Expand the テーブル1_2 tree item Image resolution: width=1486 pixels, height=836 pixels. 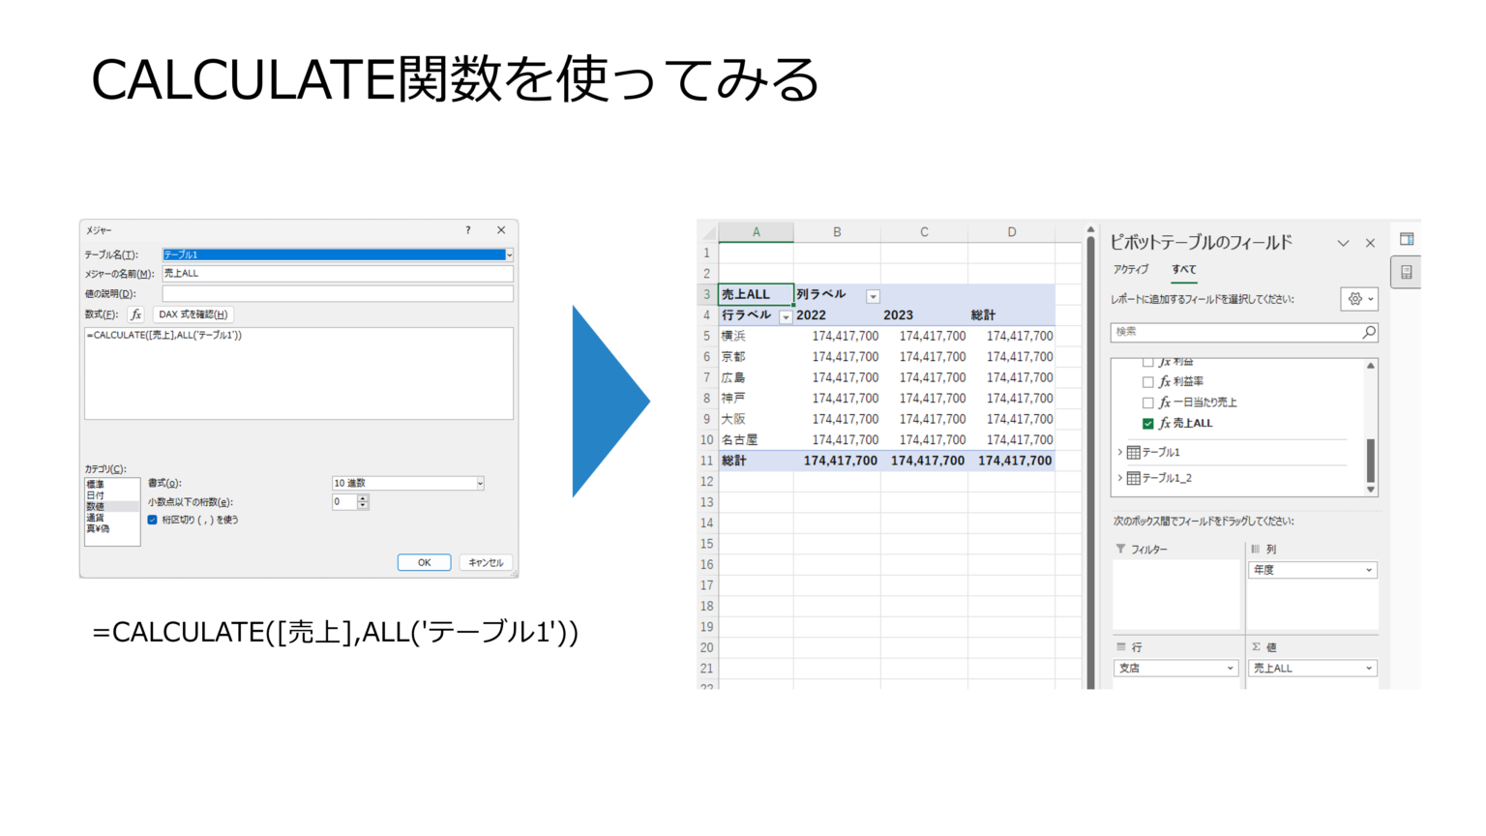coord(1118,475)
